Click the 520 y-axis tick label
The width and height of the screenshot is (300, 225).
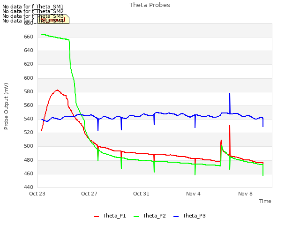tap(29, 132)
